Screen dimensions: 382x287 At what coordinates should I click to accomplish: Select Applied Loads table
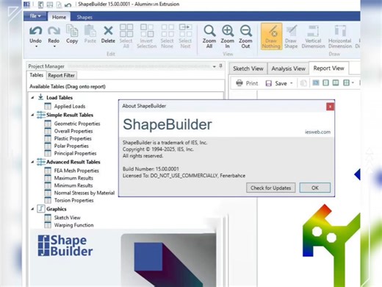pos(70,106)
